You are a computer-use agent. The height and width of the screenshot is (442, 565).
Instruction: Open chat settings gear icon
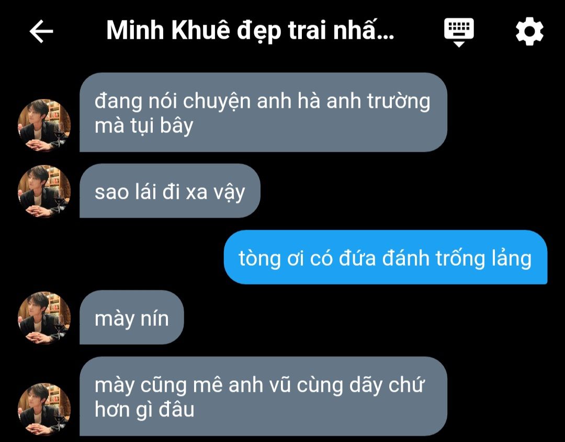tap(529, 32)
